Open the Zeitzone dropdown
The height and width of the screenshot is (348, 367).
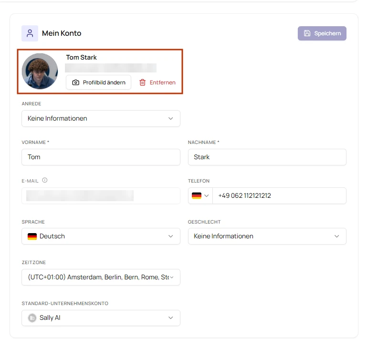coord(101,277)
